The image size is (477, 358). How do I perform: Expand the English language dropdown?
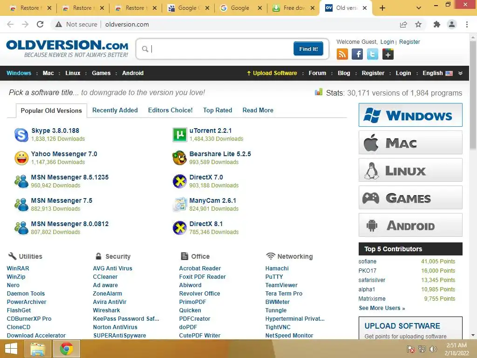(437, 73)
